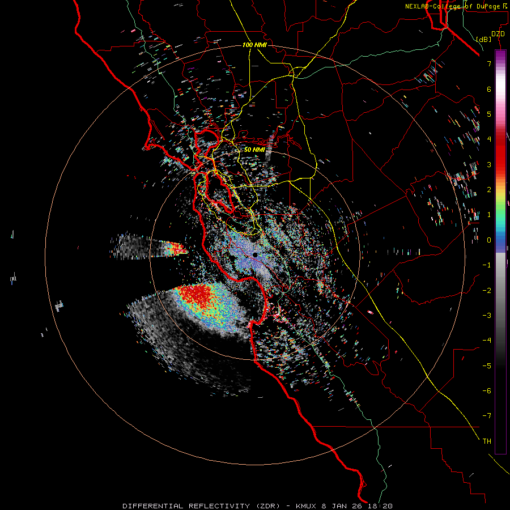Click the "[dB]" units label
This screenshot has width=510, height=510.
[x=484, y=39]
